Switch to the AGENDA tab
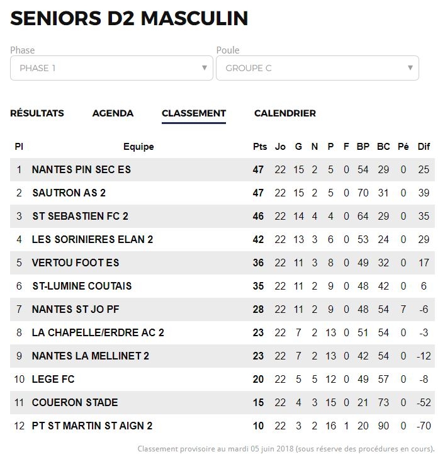 click(x=113, y=113)
